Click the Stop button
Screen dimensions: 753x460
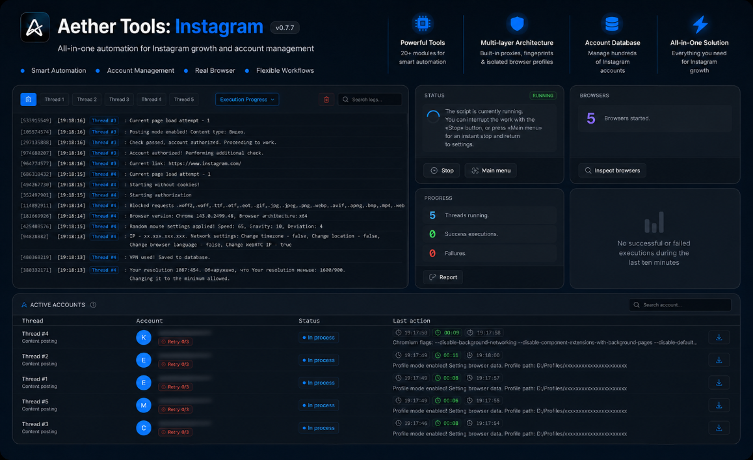pos(442,170)
